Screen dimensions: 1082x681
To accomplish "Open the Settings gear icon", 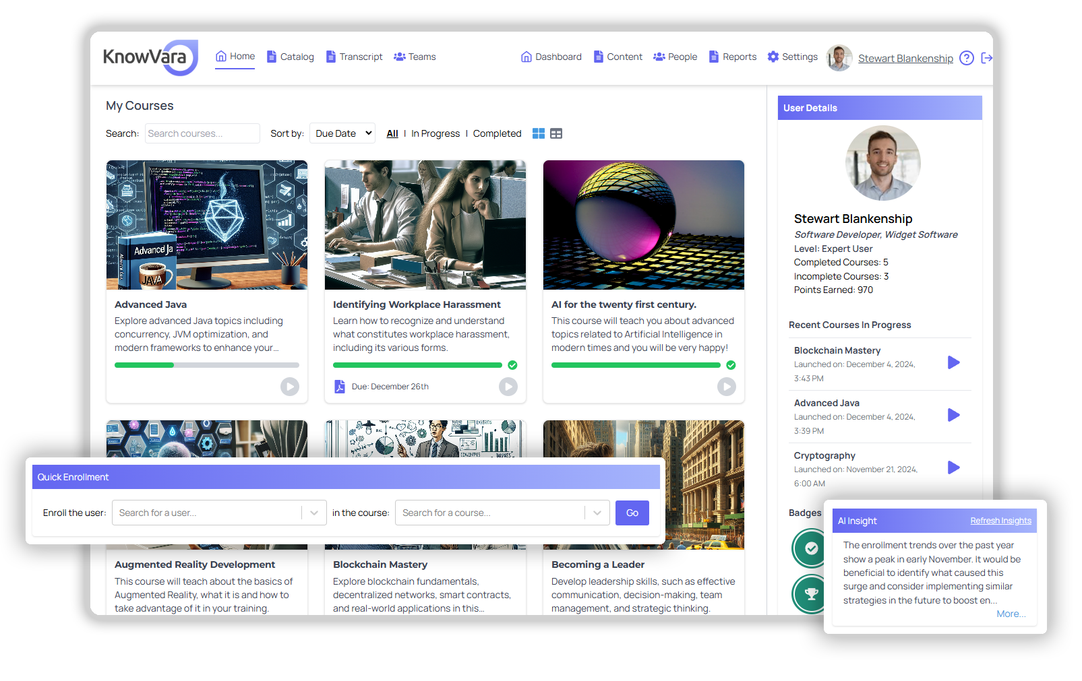I will click(772, 57).
